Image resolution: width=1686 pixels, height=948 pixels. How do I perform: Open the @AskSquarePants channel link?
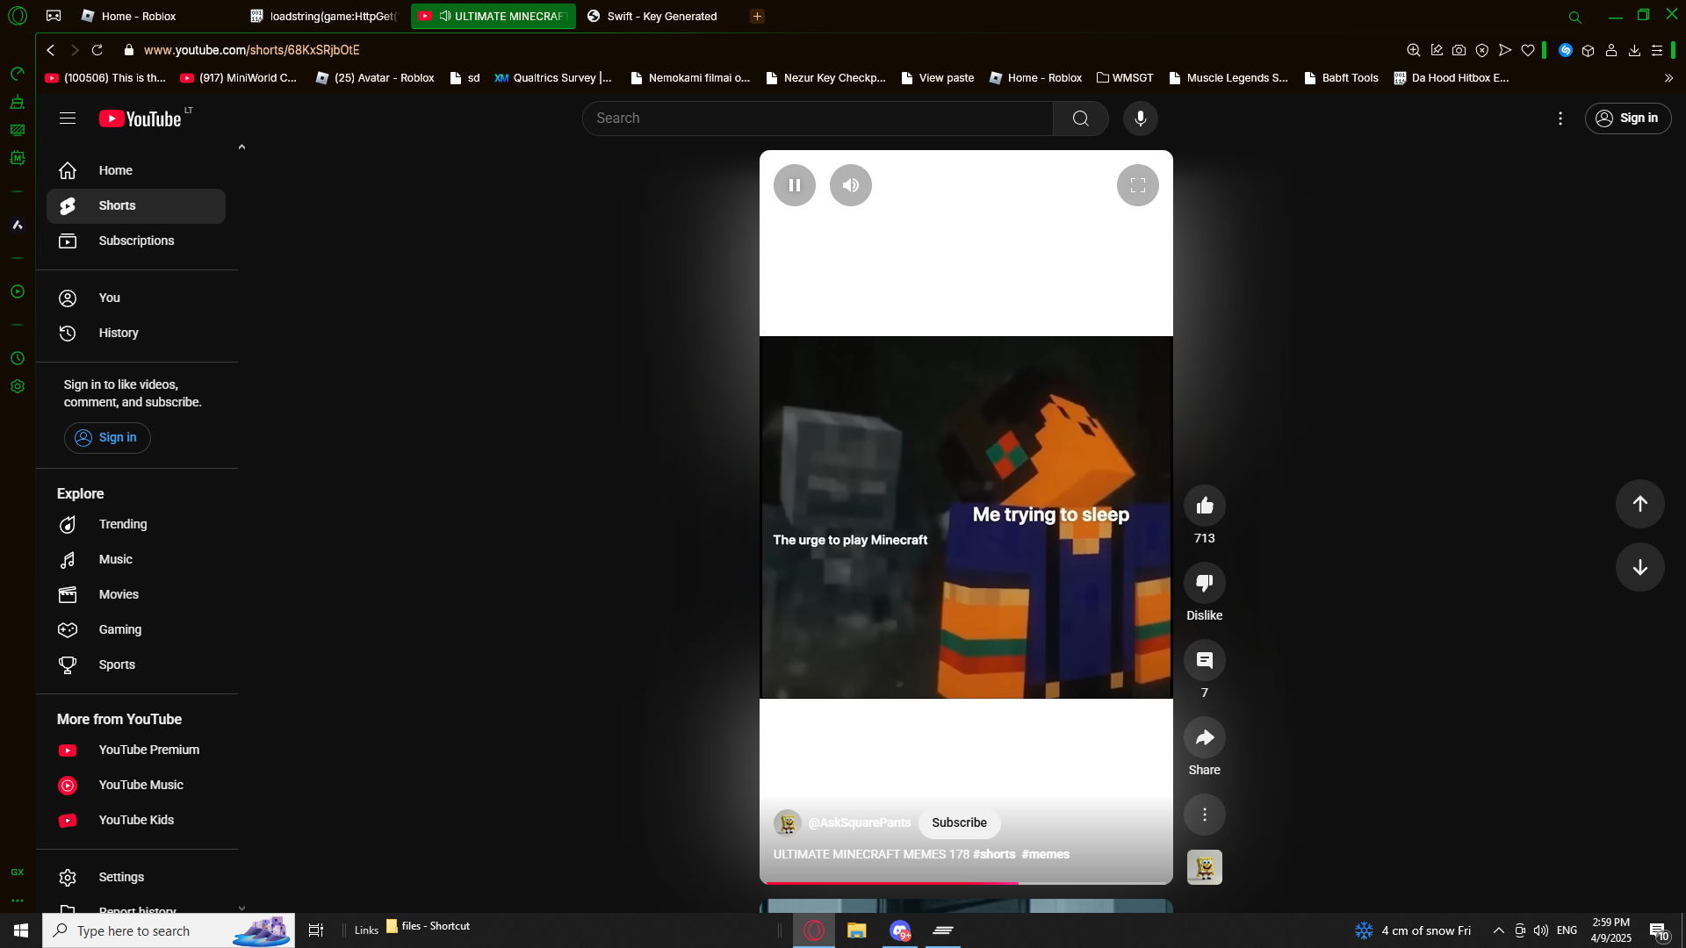(x=859, y=822)
